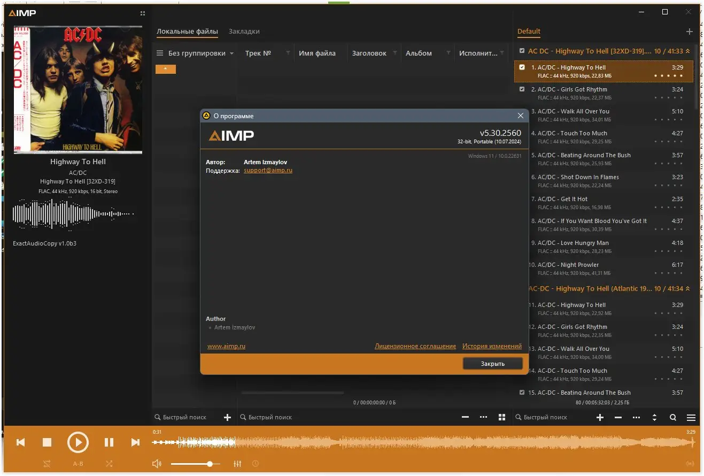Screen dimensions: 704x476
Task: Click the track info waveform visualization
Action: [73, 214]
